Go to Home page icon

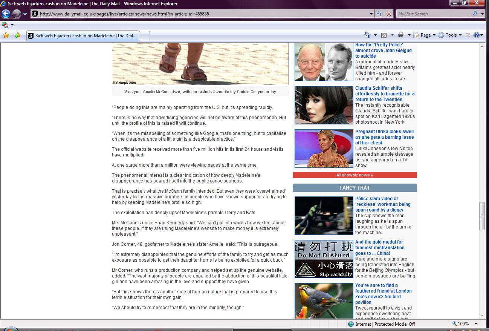point(367,35)
